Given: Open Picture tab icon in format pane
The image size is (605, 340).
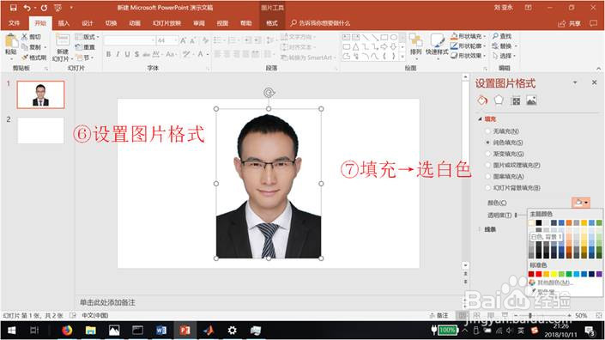Looking at the screenshot, I should pos(532,100).
